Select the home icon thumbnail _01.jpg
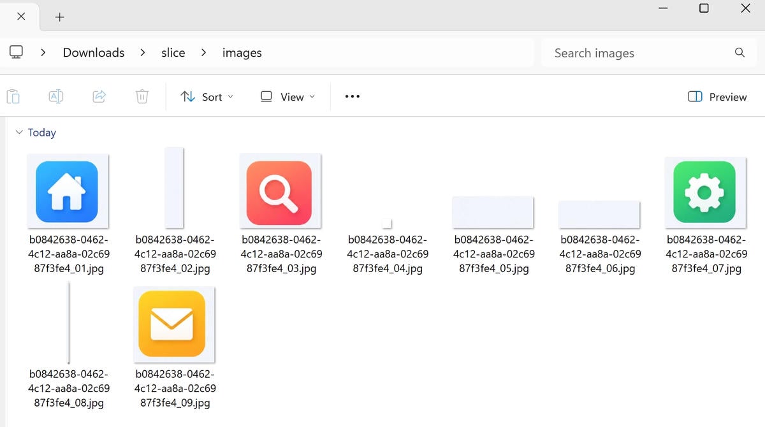The image size is (765, 427). tap(68, 191)
